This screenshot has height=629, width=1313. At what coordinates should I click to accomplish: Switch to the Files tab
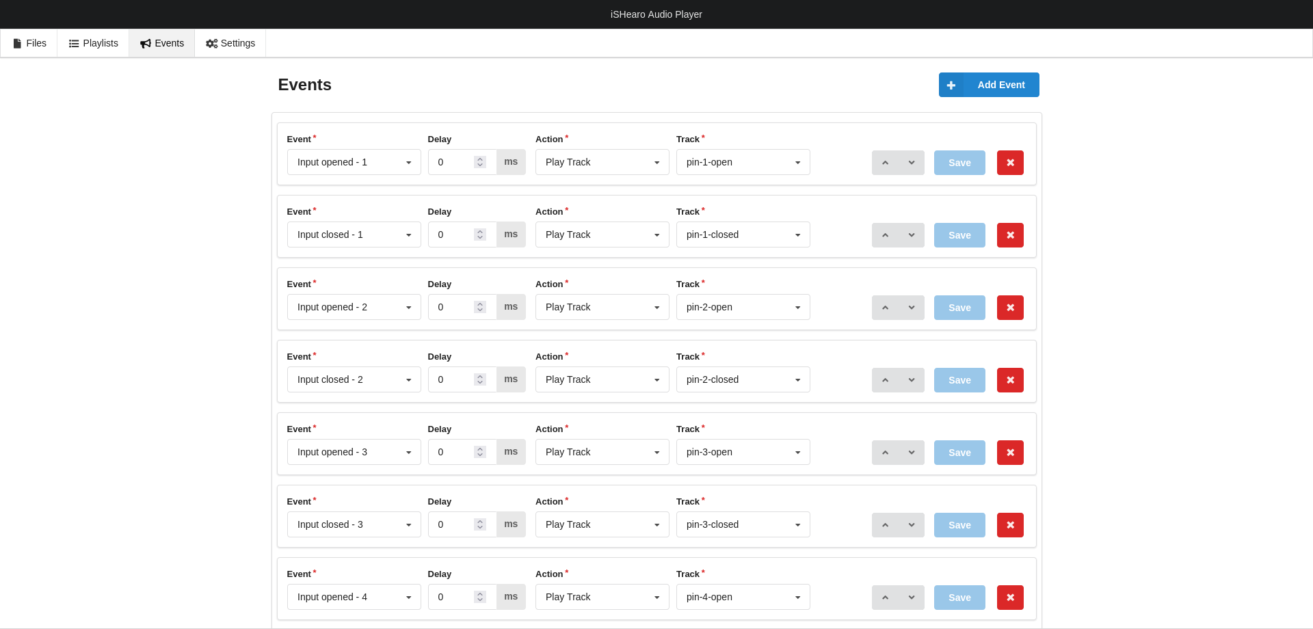[x=29, y=43]
